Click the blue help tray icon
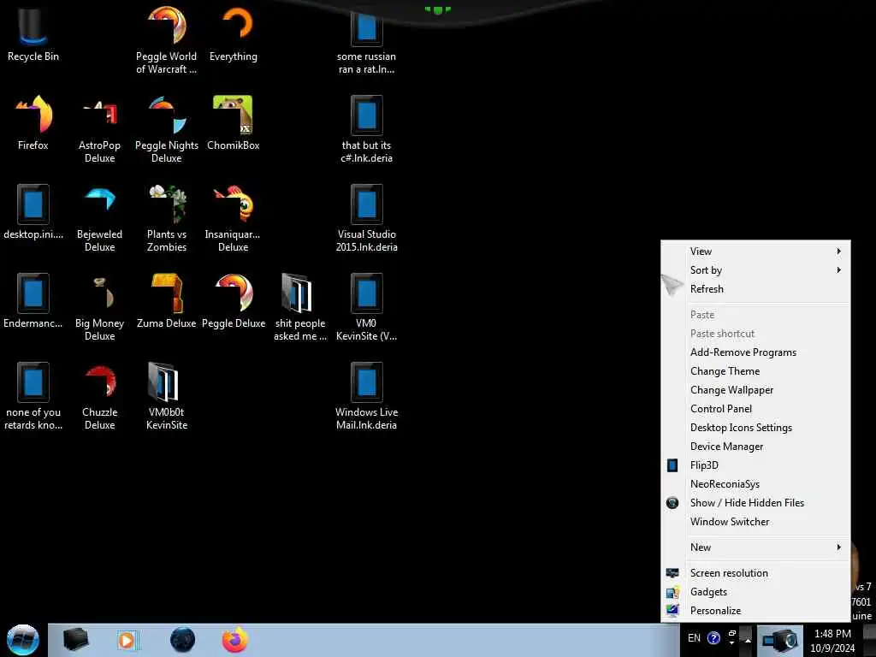 (713, 638)
